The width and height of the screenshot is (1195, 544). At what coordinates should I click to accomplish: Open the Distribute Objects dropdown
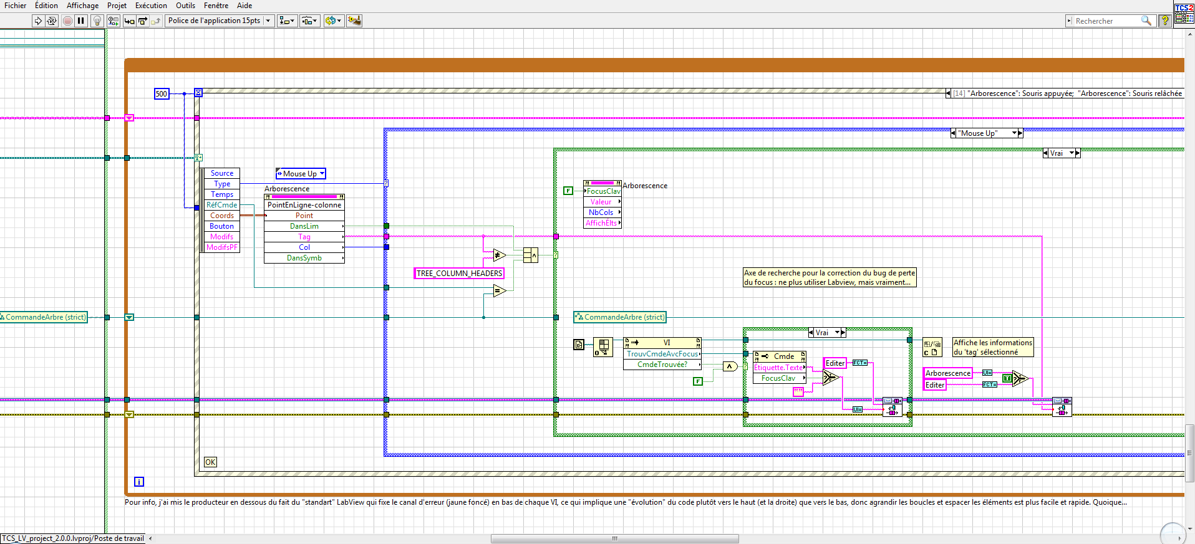pos(310,21)
